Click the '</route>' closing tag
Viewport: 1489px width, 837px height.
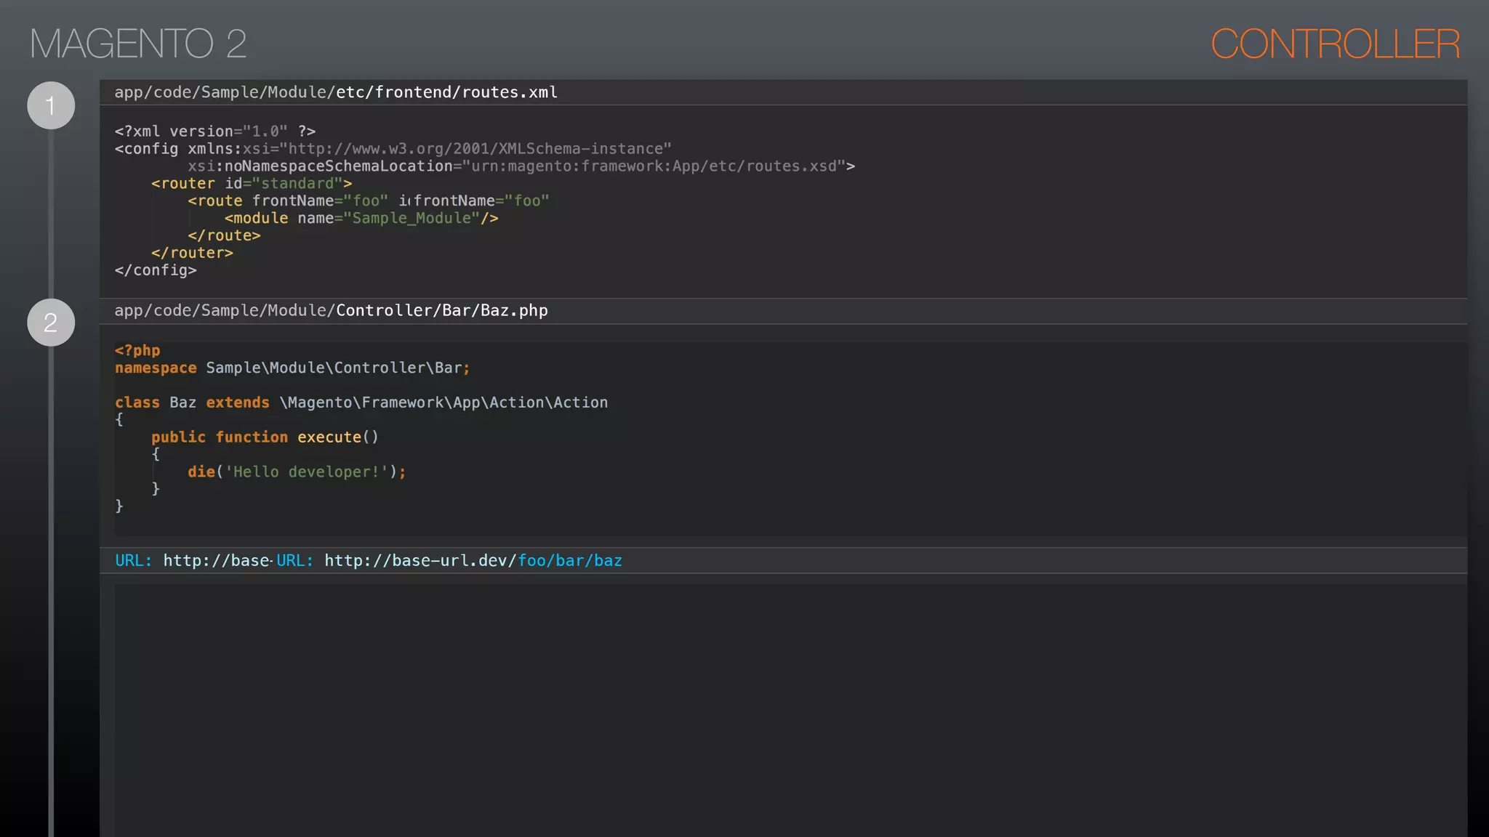pos(224,236)
